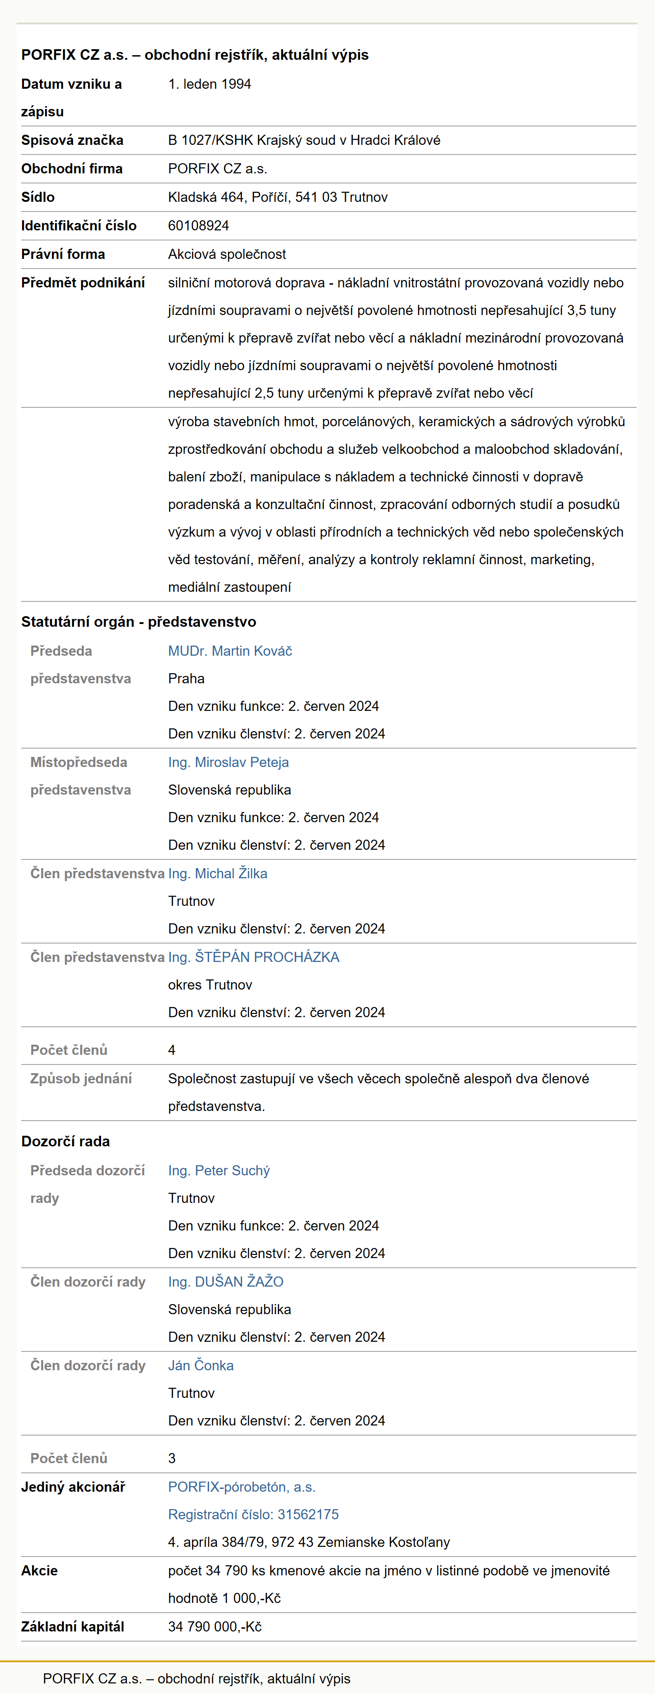The height and width of the screenshot is (1694, 655).
Task: Open MUDr. Martin Kováč's profile link
Action: (x=230, y=651)
